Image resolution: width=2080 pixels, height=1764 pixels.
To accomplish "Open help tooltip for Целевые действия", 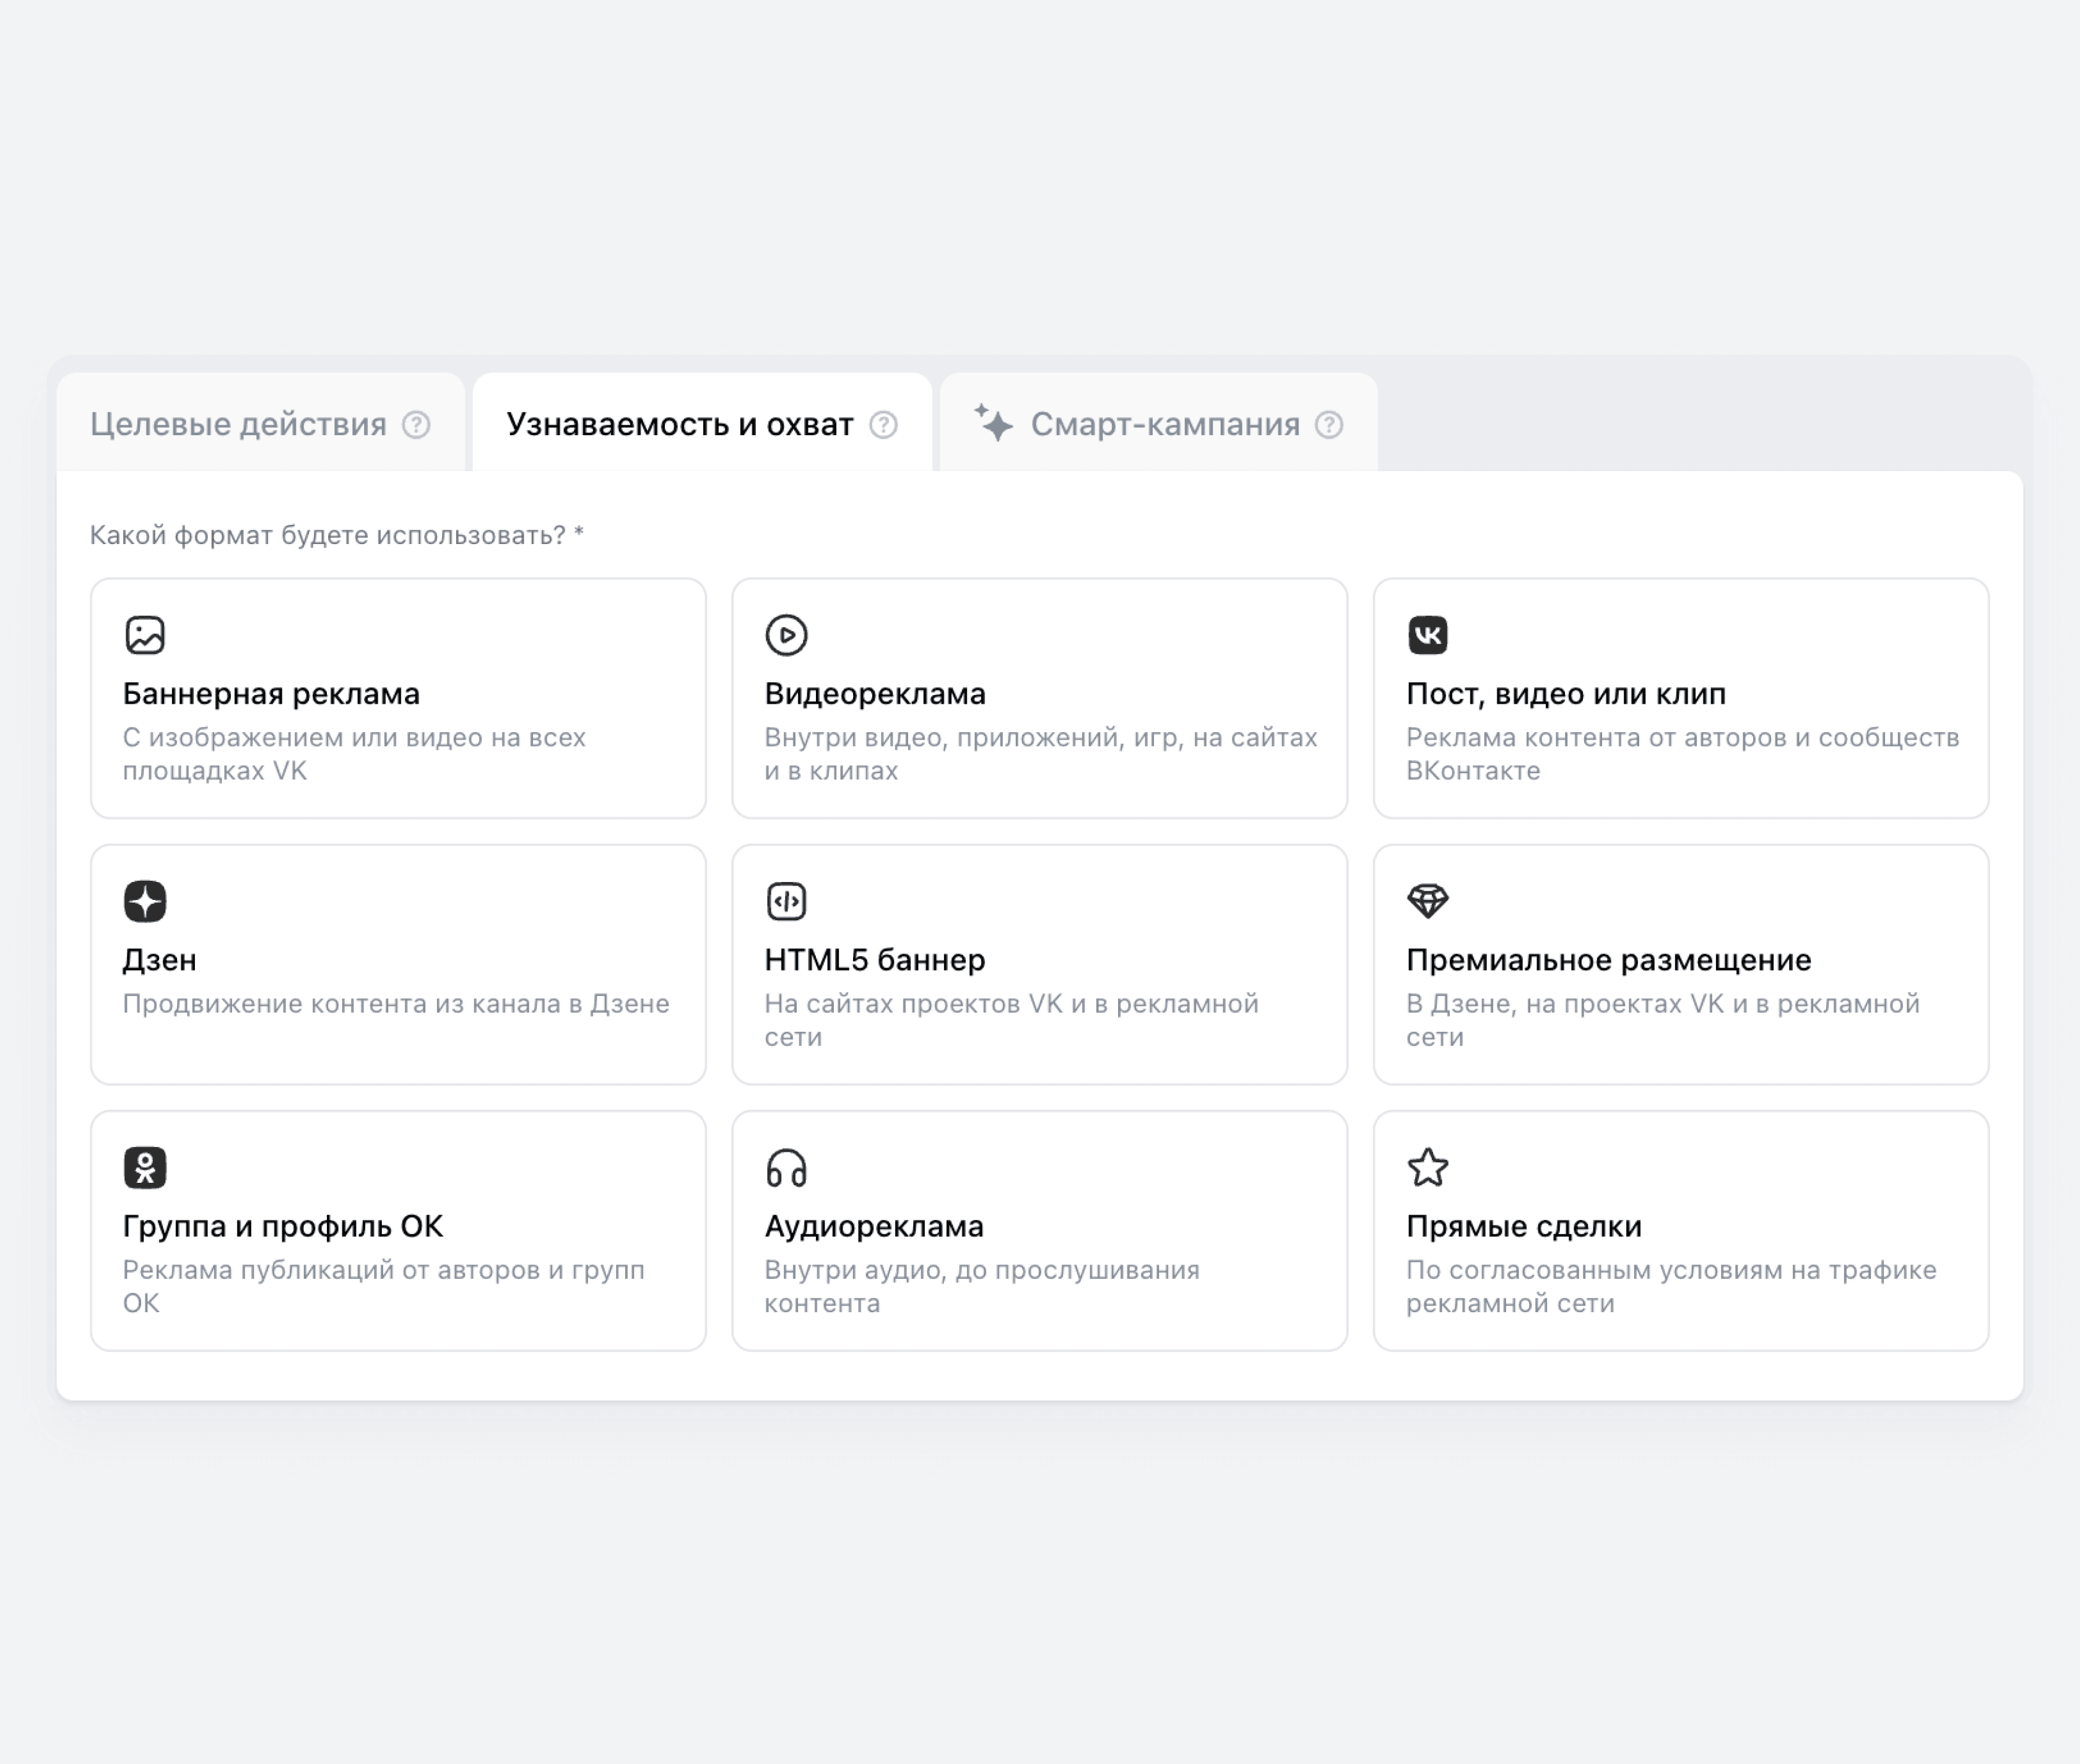I will click(x=416, y=425).
